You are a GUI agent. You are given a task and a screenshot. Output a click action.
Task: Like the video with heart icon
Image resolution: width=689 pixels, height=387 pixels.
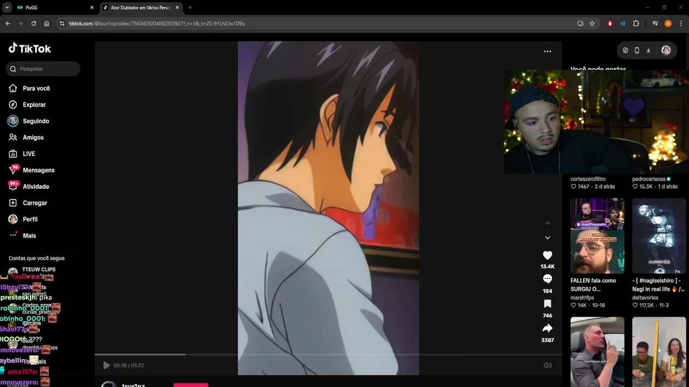point(547,255)
